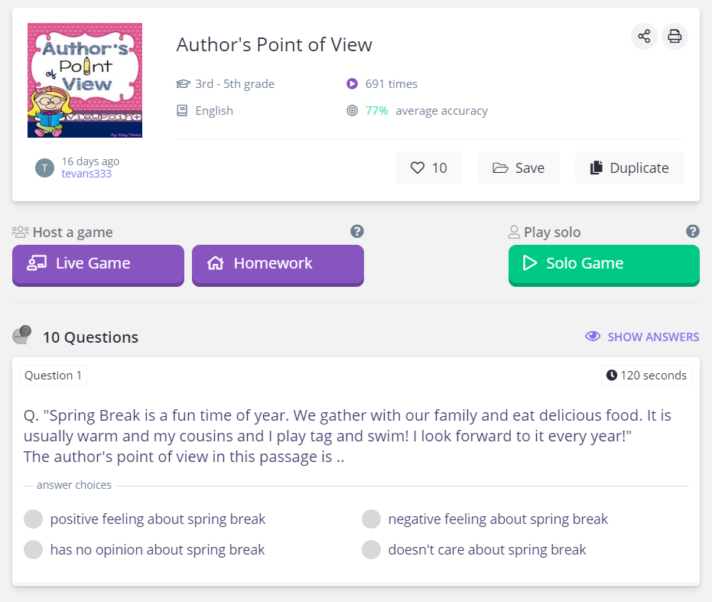Open help icon beside Host a game
The width and height of the screenshot is (712, 602).
(x=357, y=232)
